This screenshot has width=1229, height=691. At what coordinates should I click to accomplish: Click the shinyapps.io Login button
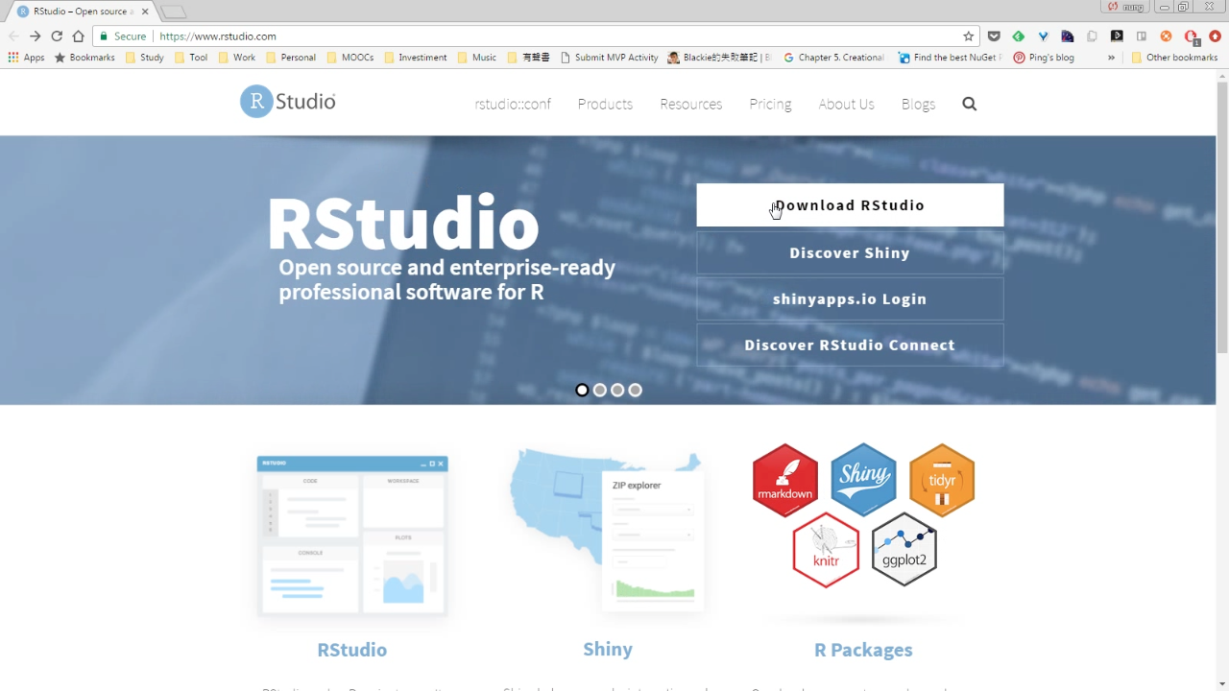850,299
